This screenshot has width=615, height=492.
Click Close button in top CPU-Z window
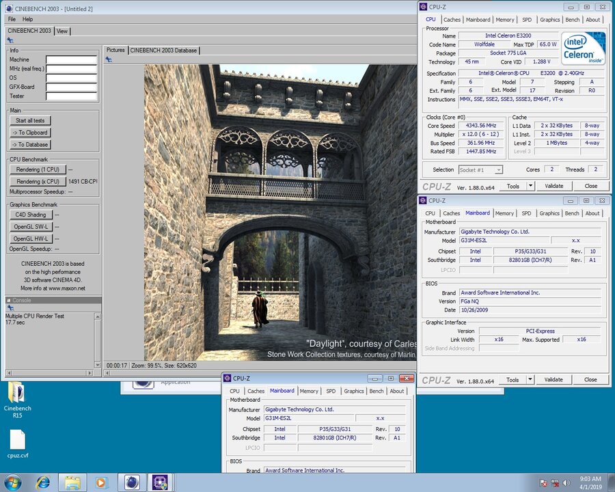pyautogui.click(x=590, y=186)
